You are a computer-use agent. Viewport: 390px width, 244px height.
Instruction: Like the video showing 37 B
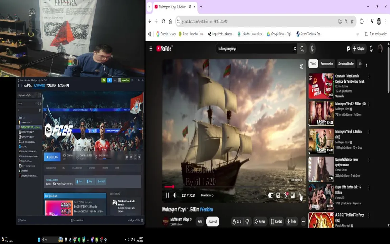click(x=237, y=221)
